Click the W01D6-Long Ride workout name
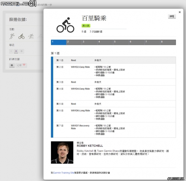 [x=81, y=111]
